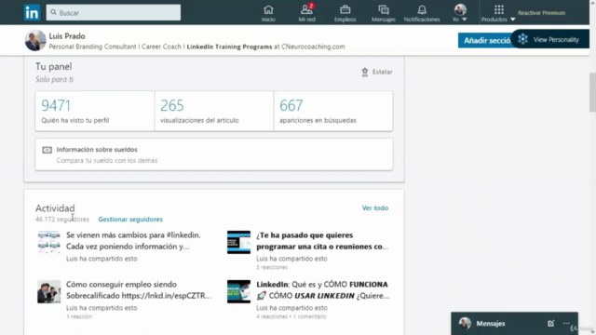Click the Yo profile avatar in the navbar
This screenshot has width=596, height=335.
(460, 9)
